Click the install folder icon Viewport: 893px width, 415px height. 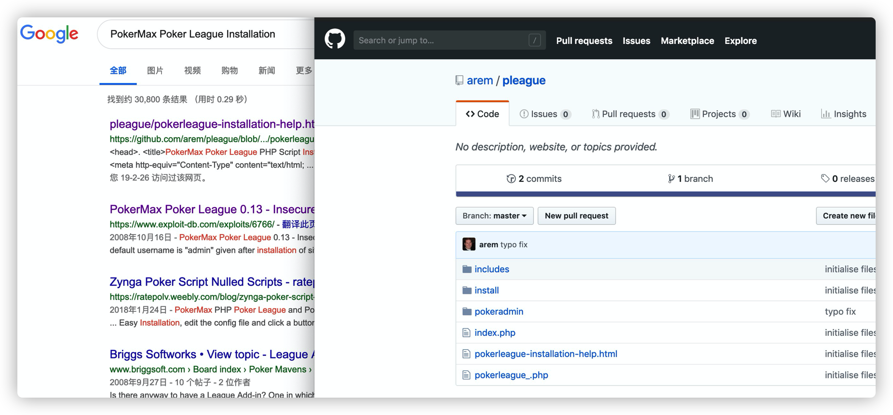467,290
